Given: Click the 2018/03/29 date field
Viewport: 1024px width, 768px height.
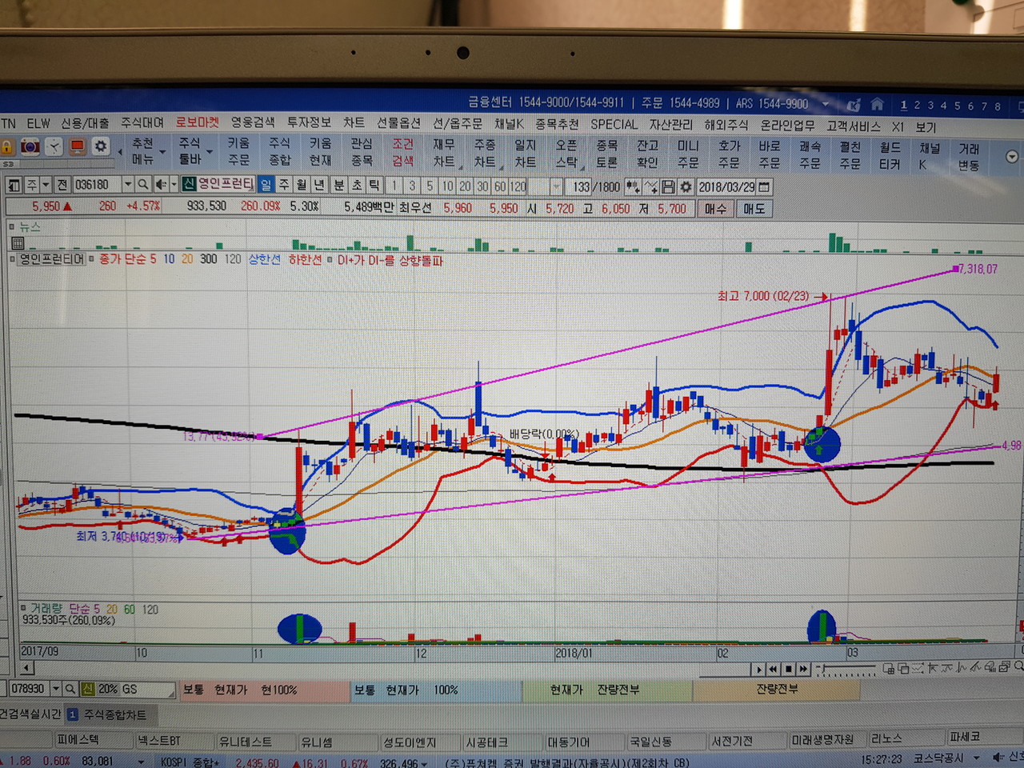Looking at the screenshot, I should pyautogui.click(x=726, y=186).
